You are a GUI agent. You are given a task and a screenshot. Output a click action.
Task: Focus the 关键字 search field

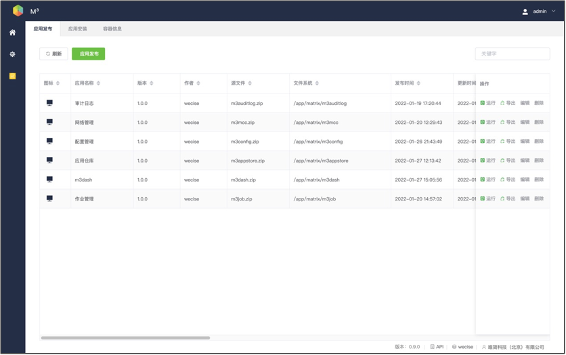click(x=512, y=54)
